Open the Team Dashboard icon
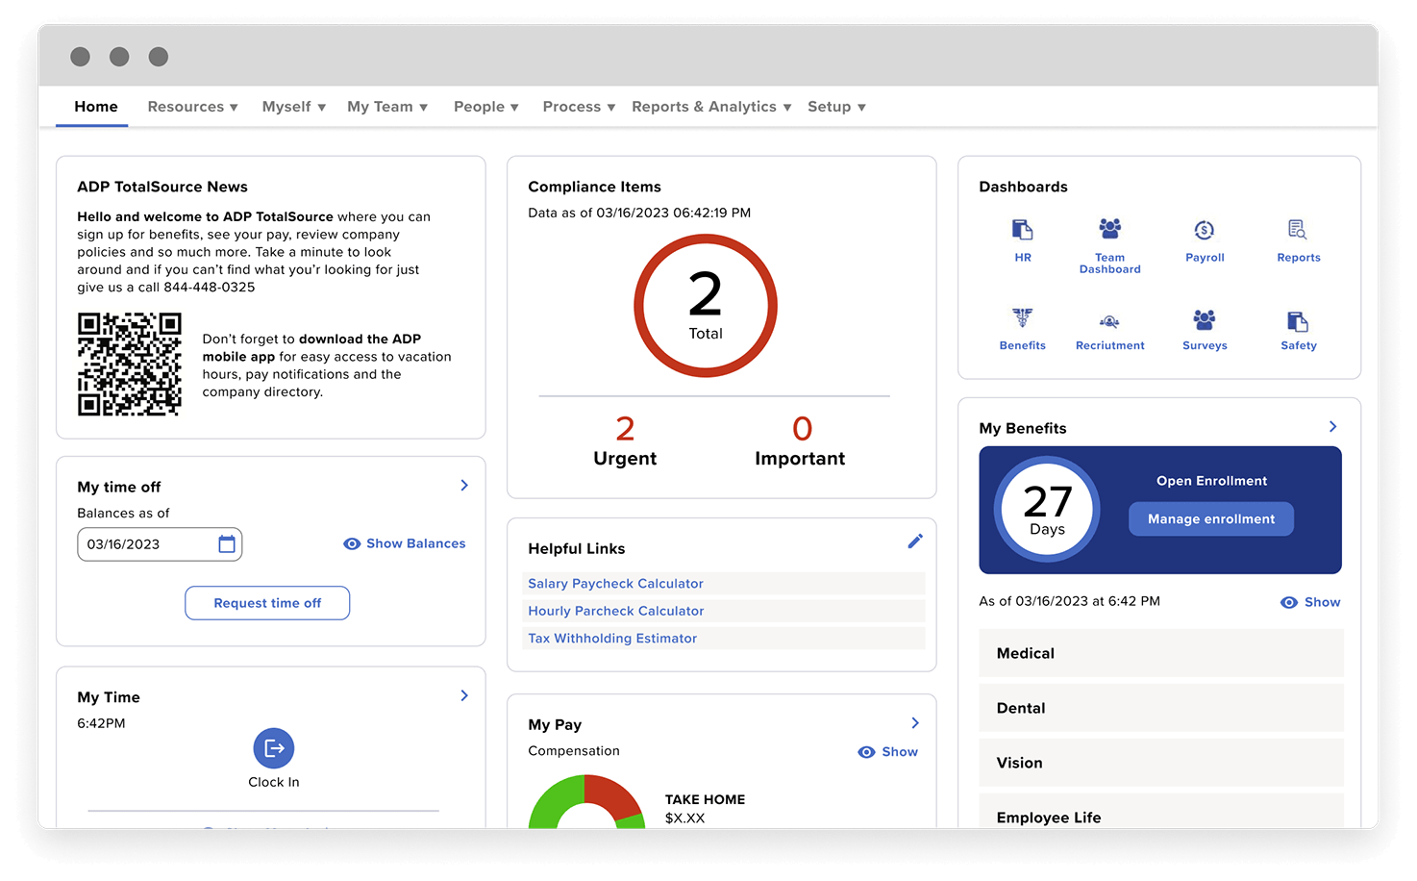 (x=1109, y=229)
